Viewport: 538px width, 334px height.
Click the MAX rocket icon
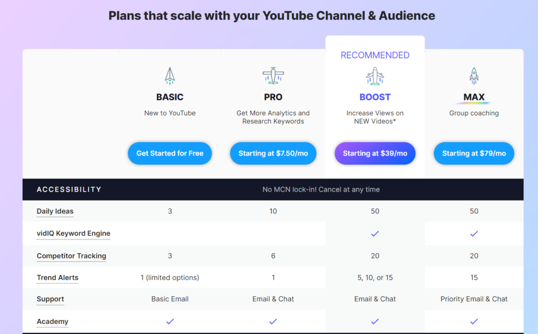(x=474, y=75)
